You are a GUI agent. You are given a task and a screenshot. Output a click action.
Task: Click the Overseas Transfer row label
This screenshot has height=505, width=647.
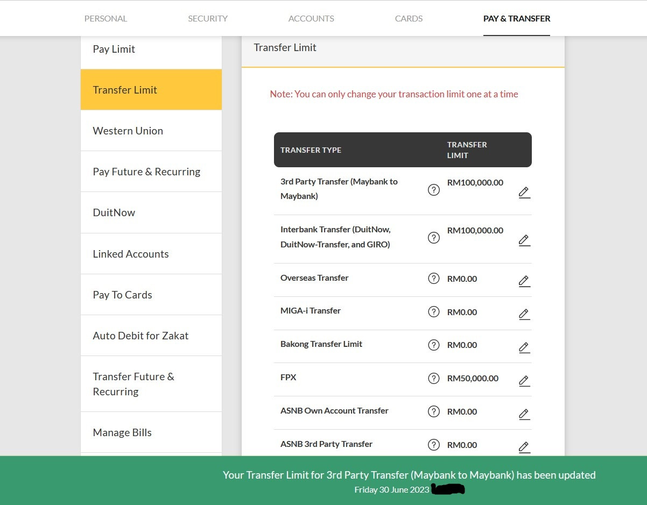[x=314, y=278]
